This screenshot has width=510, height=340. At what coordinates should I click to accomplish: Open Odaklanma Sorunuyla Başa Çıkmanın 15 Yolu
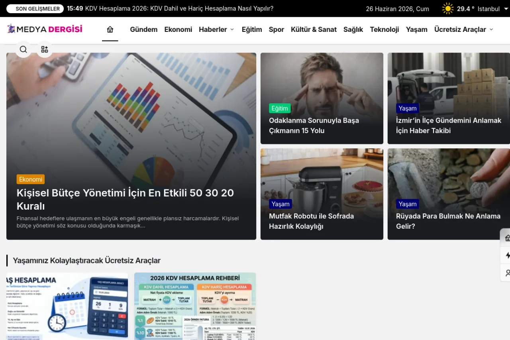(x=314, y=126)
